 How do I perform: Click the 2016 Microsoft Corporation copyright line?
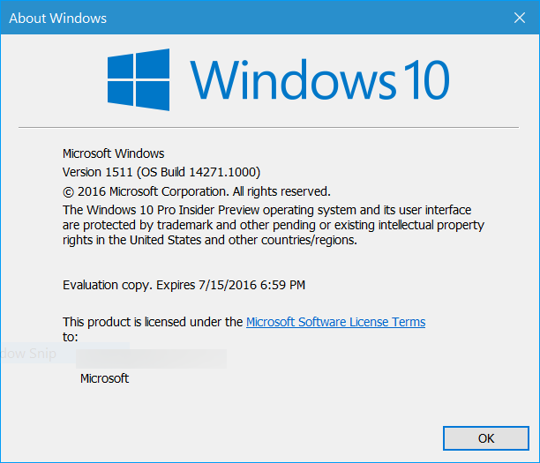tap(196, 190)
